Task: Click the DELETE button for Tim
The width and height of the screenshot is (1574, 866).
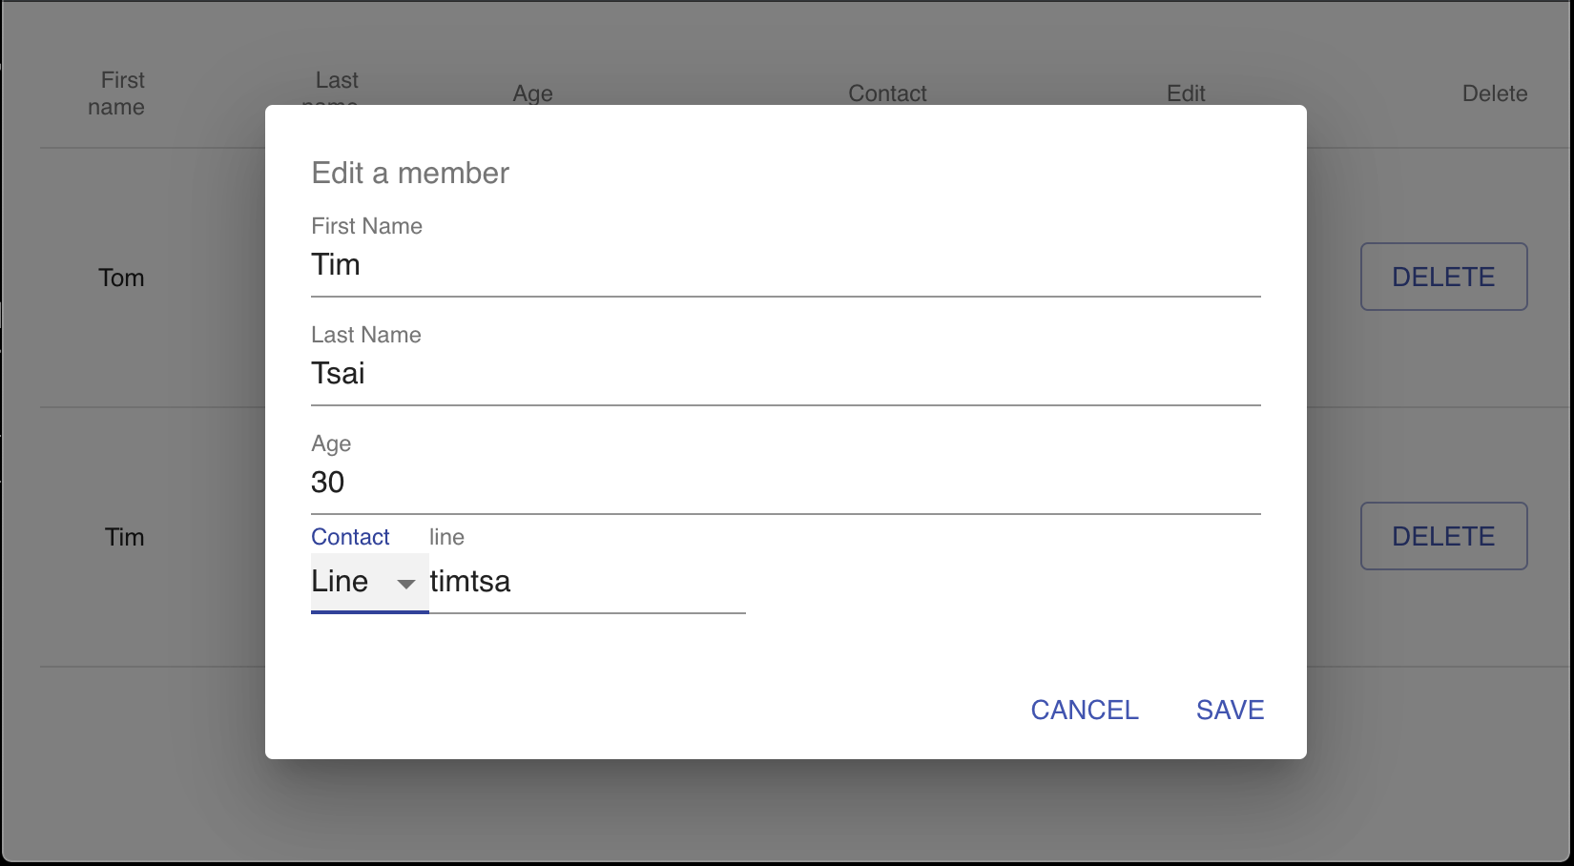Action: tap(1443, 536)
